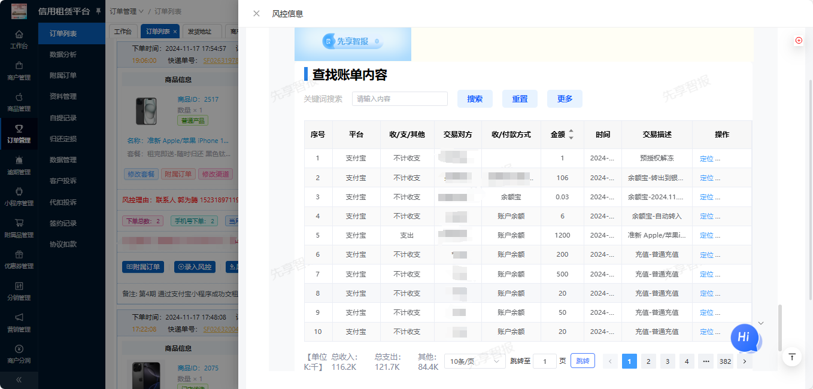
Task: Click the pin icon beside 信用租赁平台
Action: [x=98, y=11]
